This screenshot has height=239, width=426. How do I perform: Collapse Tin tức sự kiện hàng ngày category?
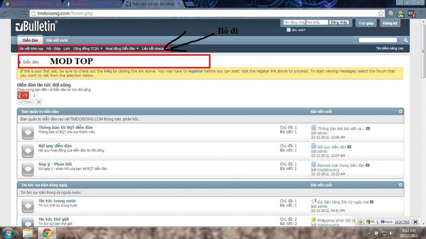pyautogui.click(x=400, y=185)
